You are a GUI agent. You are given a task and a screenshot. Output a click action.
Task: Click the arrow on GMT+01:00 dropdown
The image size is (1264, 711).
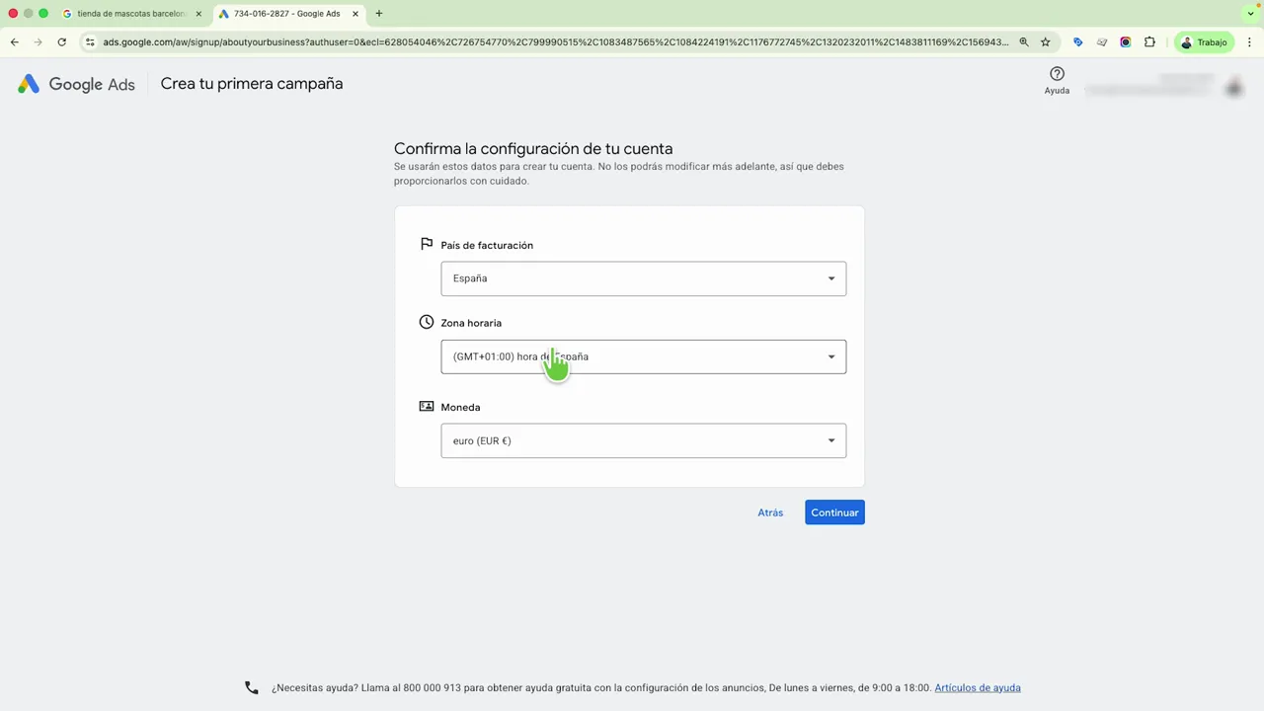point(830,356)
